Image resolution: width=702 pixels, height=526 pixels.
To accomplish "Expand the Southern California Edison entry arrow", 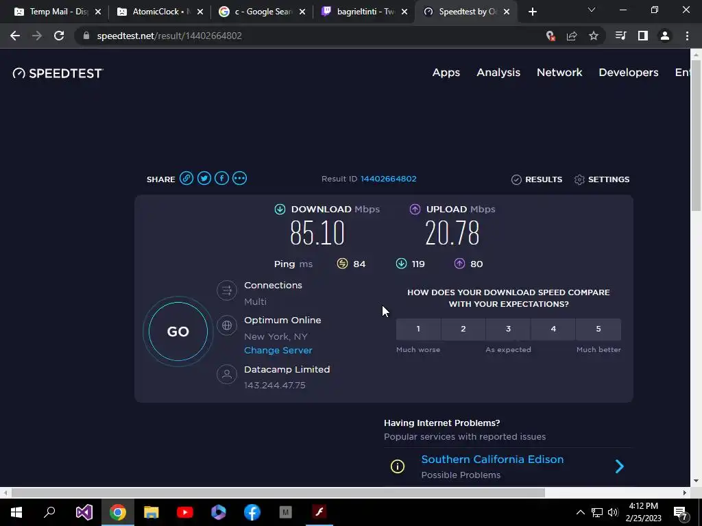I will pyautogui.click(x=620, y=466).
